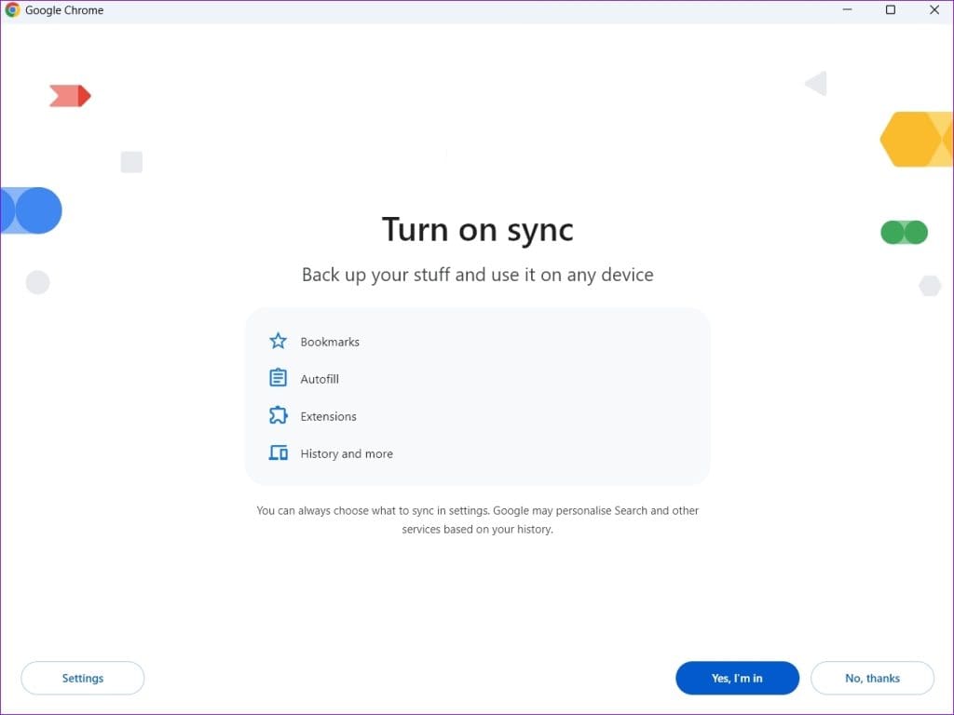Open Settings to customize sync options
The width and height of the screenshot is (954, 715).
tap(82, 678)
